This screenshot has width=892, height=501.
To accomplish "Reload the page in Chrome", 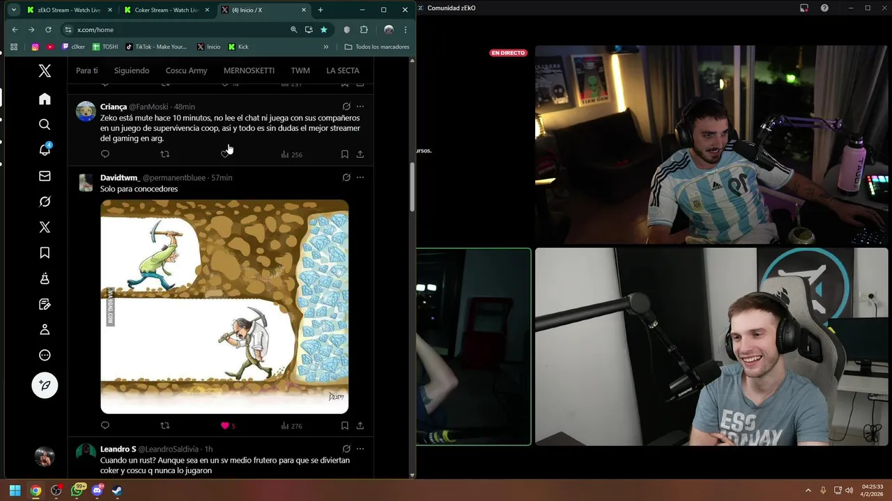I will [48, 29].
